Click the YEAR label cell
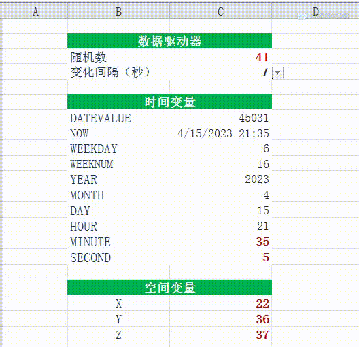 click(x=118, y=179)
